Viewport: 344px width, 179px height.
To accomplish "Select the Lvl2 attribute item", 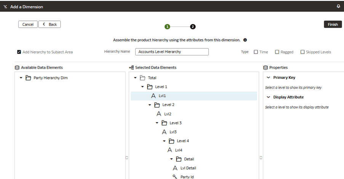I will tap(168, 114).
